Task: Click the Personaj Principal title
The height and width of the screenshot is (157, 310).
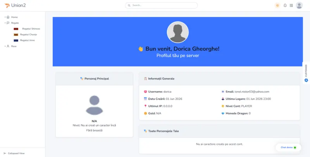Action: (96, 79)
